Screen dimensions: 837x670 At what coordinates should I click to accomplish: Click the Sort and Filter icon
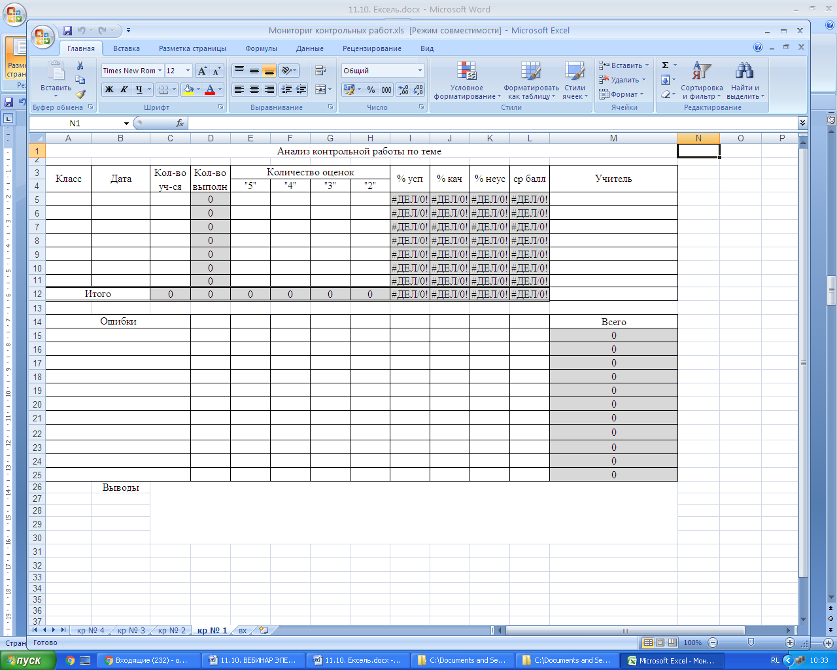pos(702,80)
